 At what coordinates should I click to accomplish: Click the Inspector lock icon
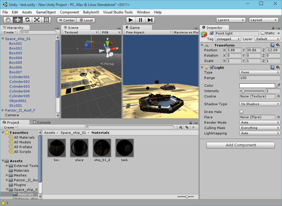tap(273, 28)
